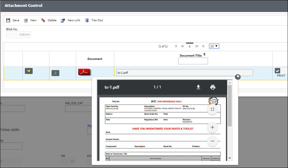Click the tc-1.pdf title in viewer
The image size is (288, 168).
click(x=112, y=87)
